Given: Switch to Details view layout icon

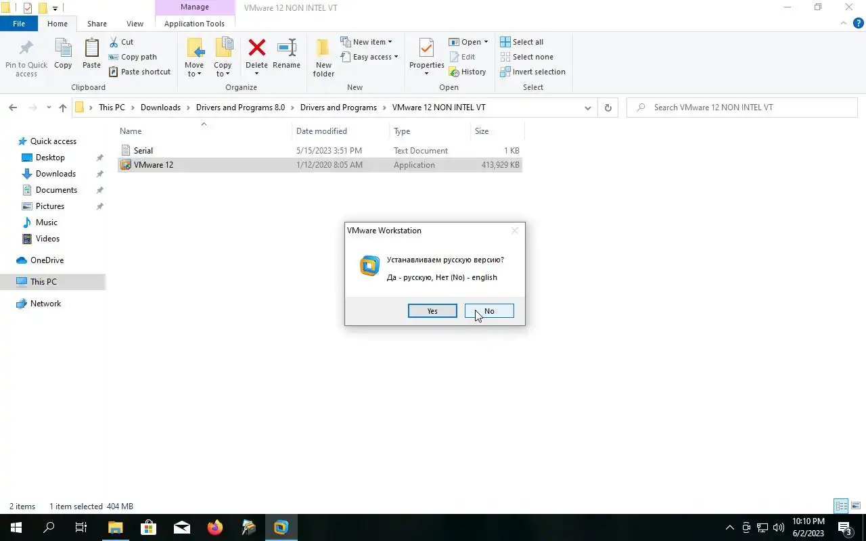Looking at the screenshot, I should 841,506.
